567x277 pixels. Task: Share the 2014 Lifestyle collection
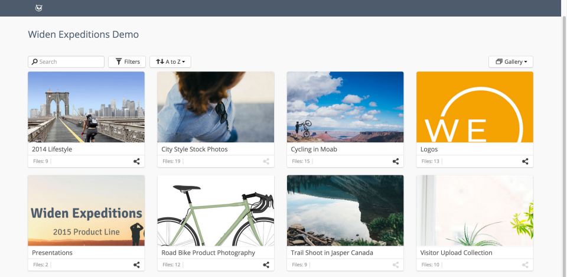136,161
